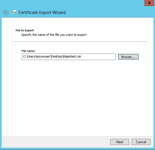The width and height of the screenshot is (155, 150).
Task: Click the horizontal divider under the heading
Action: (x=80, y=42)
